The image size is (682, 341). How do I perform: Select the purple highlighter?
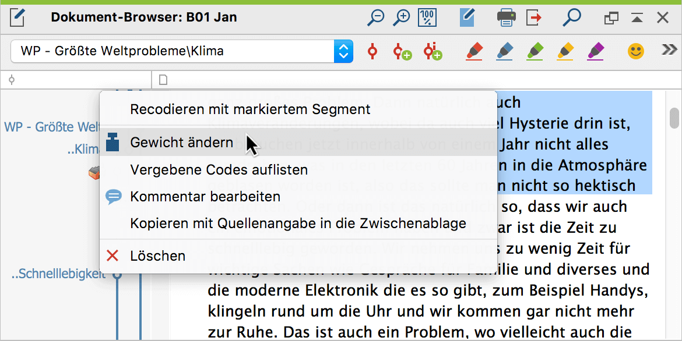[596, 51]
